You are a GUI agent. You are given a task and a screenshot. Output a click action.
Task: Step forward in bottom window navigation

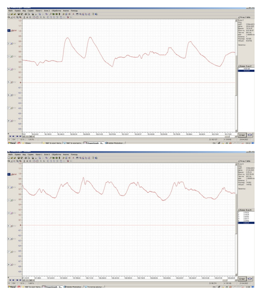click(x=17, y=280)
